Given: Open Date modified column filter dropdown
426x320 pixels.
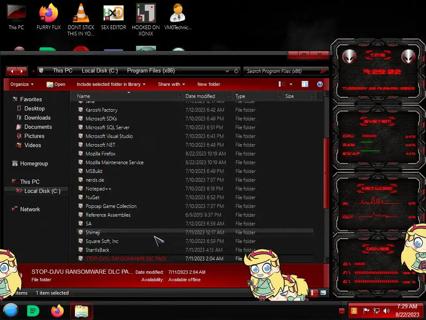Looking at the screenshot, I should coord(230,96).
